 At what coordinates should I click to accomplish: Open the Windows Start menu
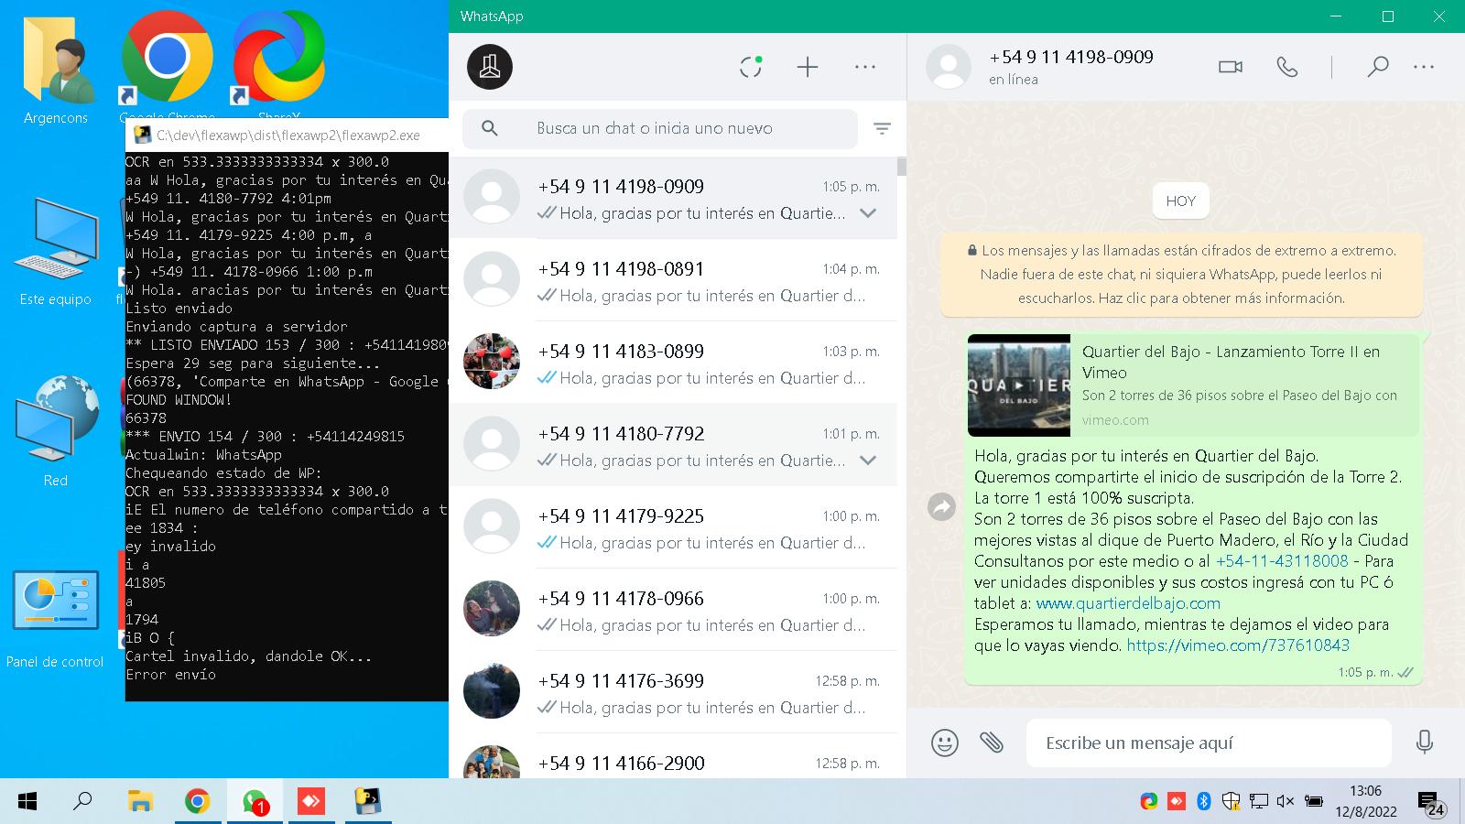click(27, 802)
